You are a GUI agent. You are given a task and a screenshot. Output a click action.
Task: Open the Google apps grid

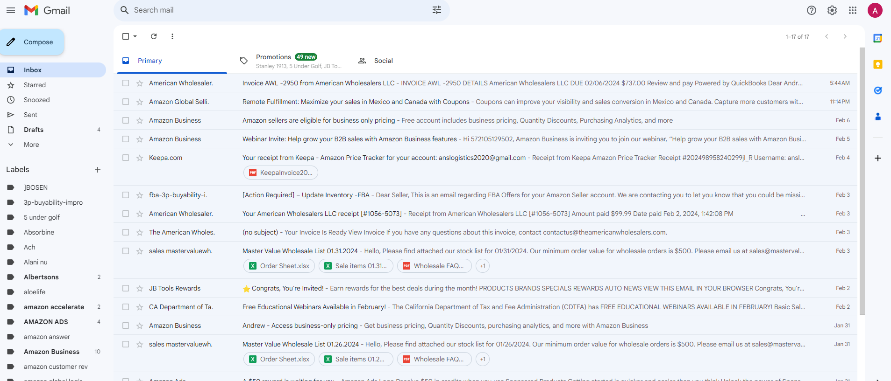[x=853, y=10]
